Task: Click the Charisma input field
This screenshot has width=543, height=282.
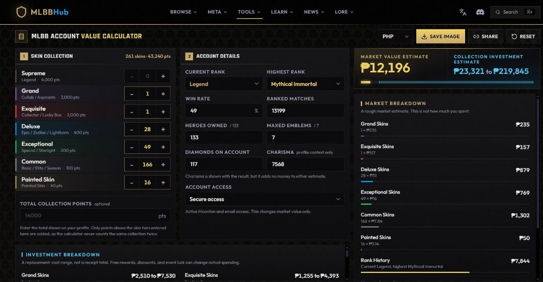Action: click(306, 164)
